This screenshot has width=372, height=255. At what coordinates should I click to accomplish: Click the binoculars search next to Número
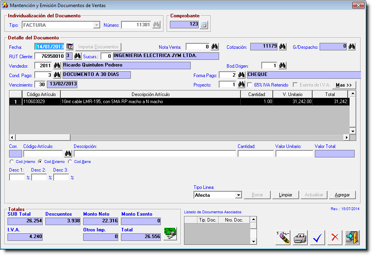pyautogui.click(x=156, y=25)
